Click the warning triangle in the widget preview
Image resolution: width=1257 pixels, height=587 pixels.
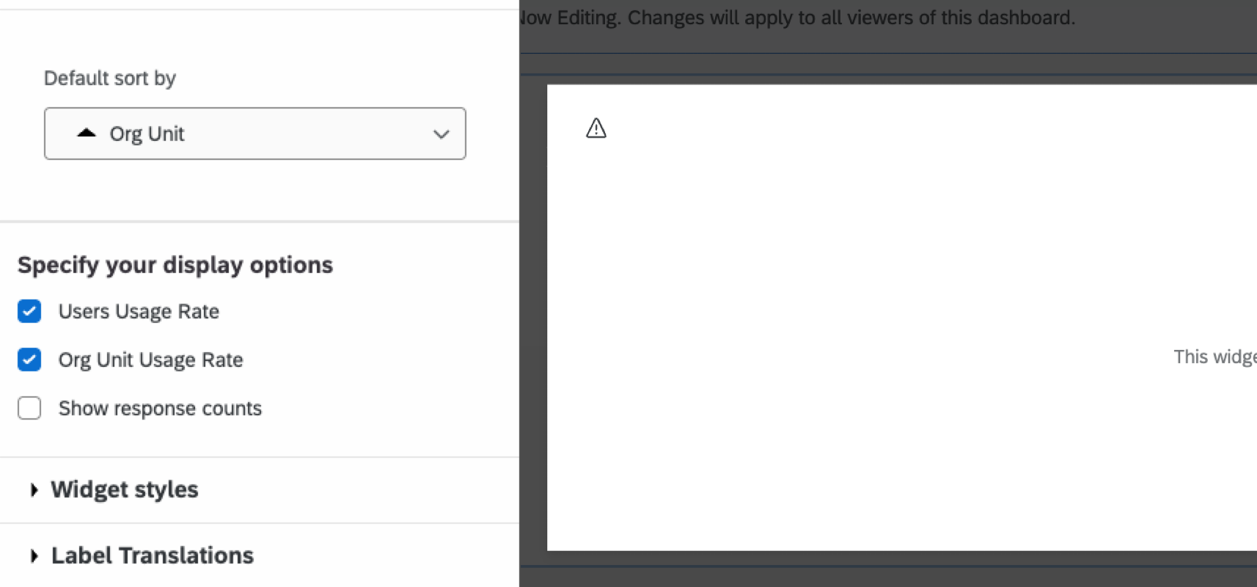595,127
